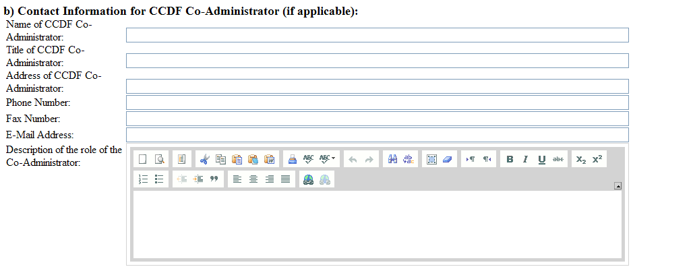
Task: Insert a numbered list
Action: tap(143, 179)
